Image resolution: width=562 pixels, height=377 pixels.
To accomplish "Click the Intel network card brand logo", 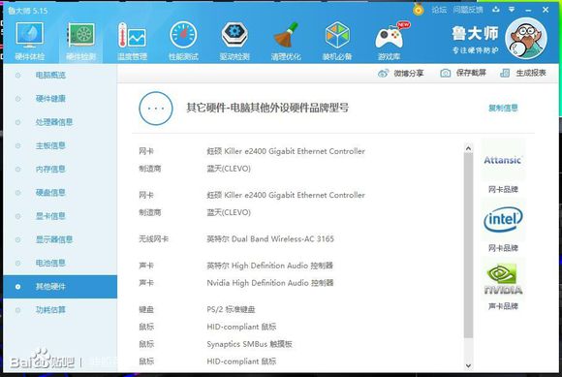I will (503, 219).
